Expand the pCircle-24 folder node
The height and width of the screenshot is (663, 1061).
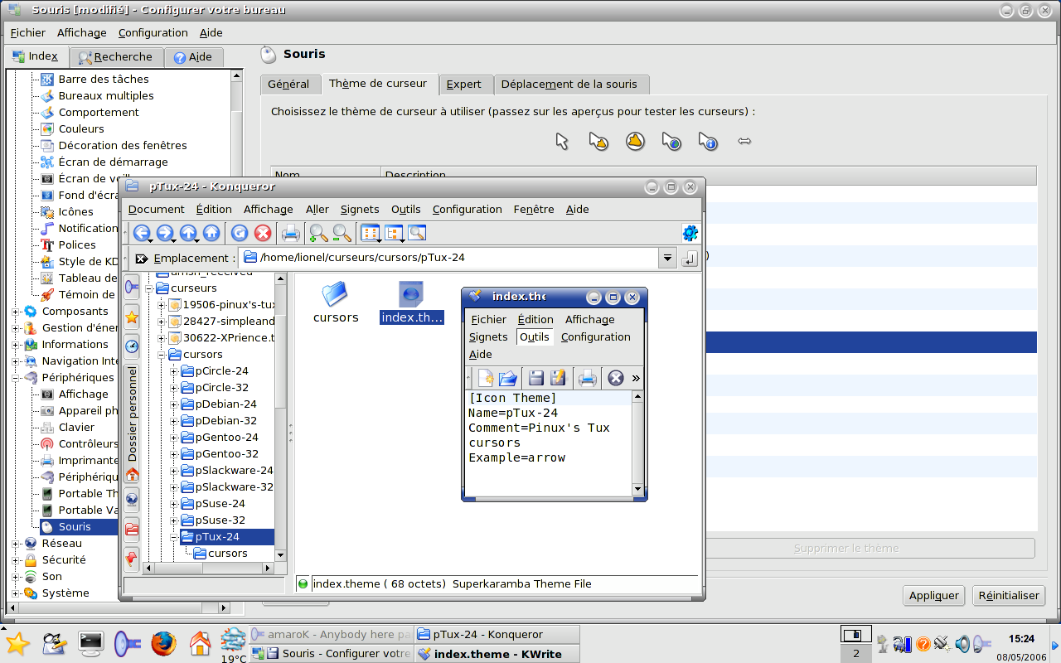175,371
